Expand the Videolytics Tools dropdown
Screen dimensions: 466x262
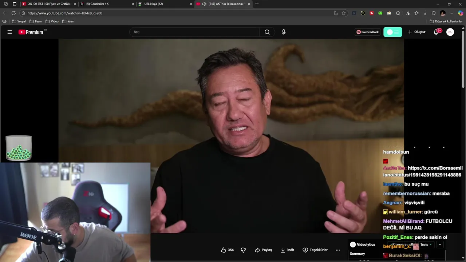(426, 245)
